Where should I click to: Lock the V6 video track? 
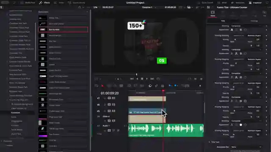coord(105,105)
